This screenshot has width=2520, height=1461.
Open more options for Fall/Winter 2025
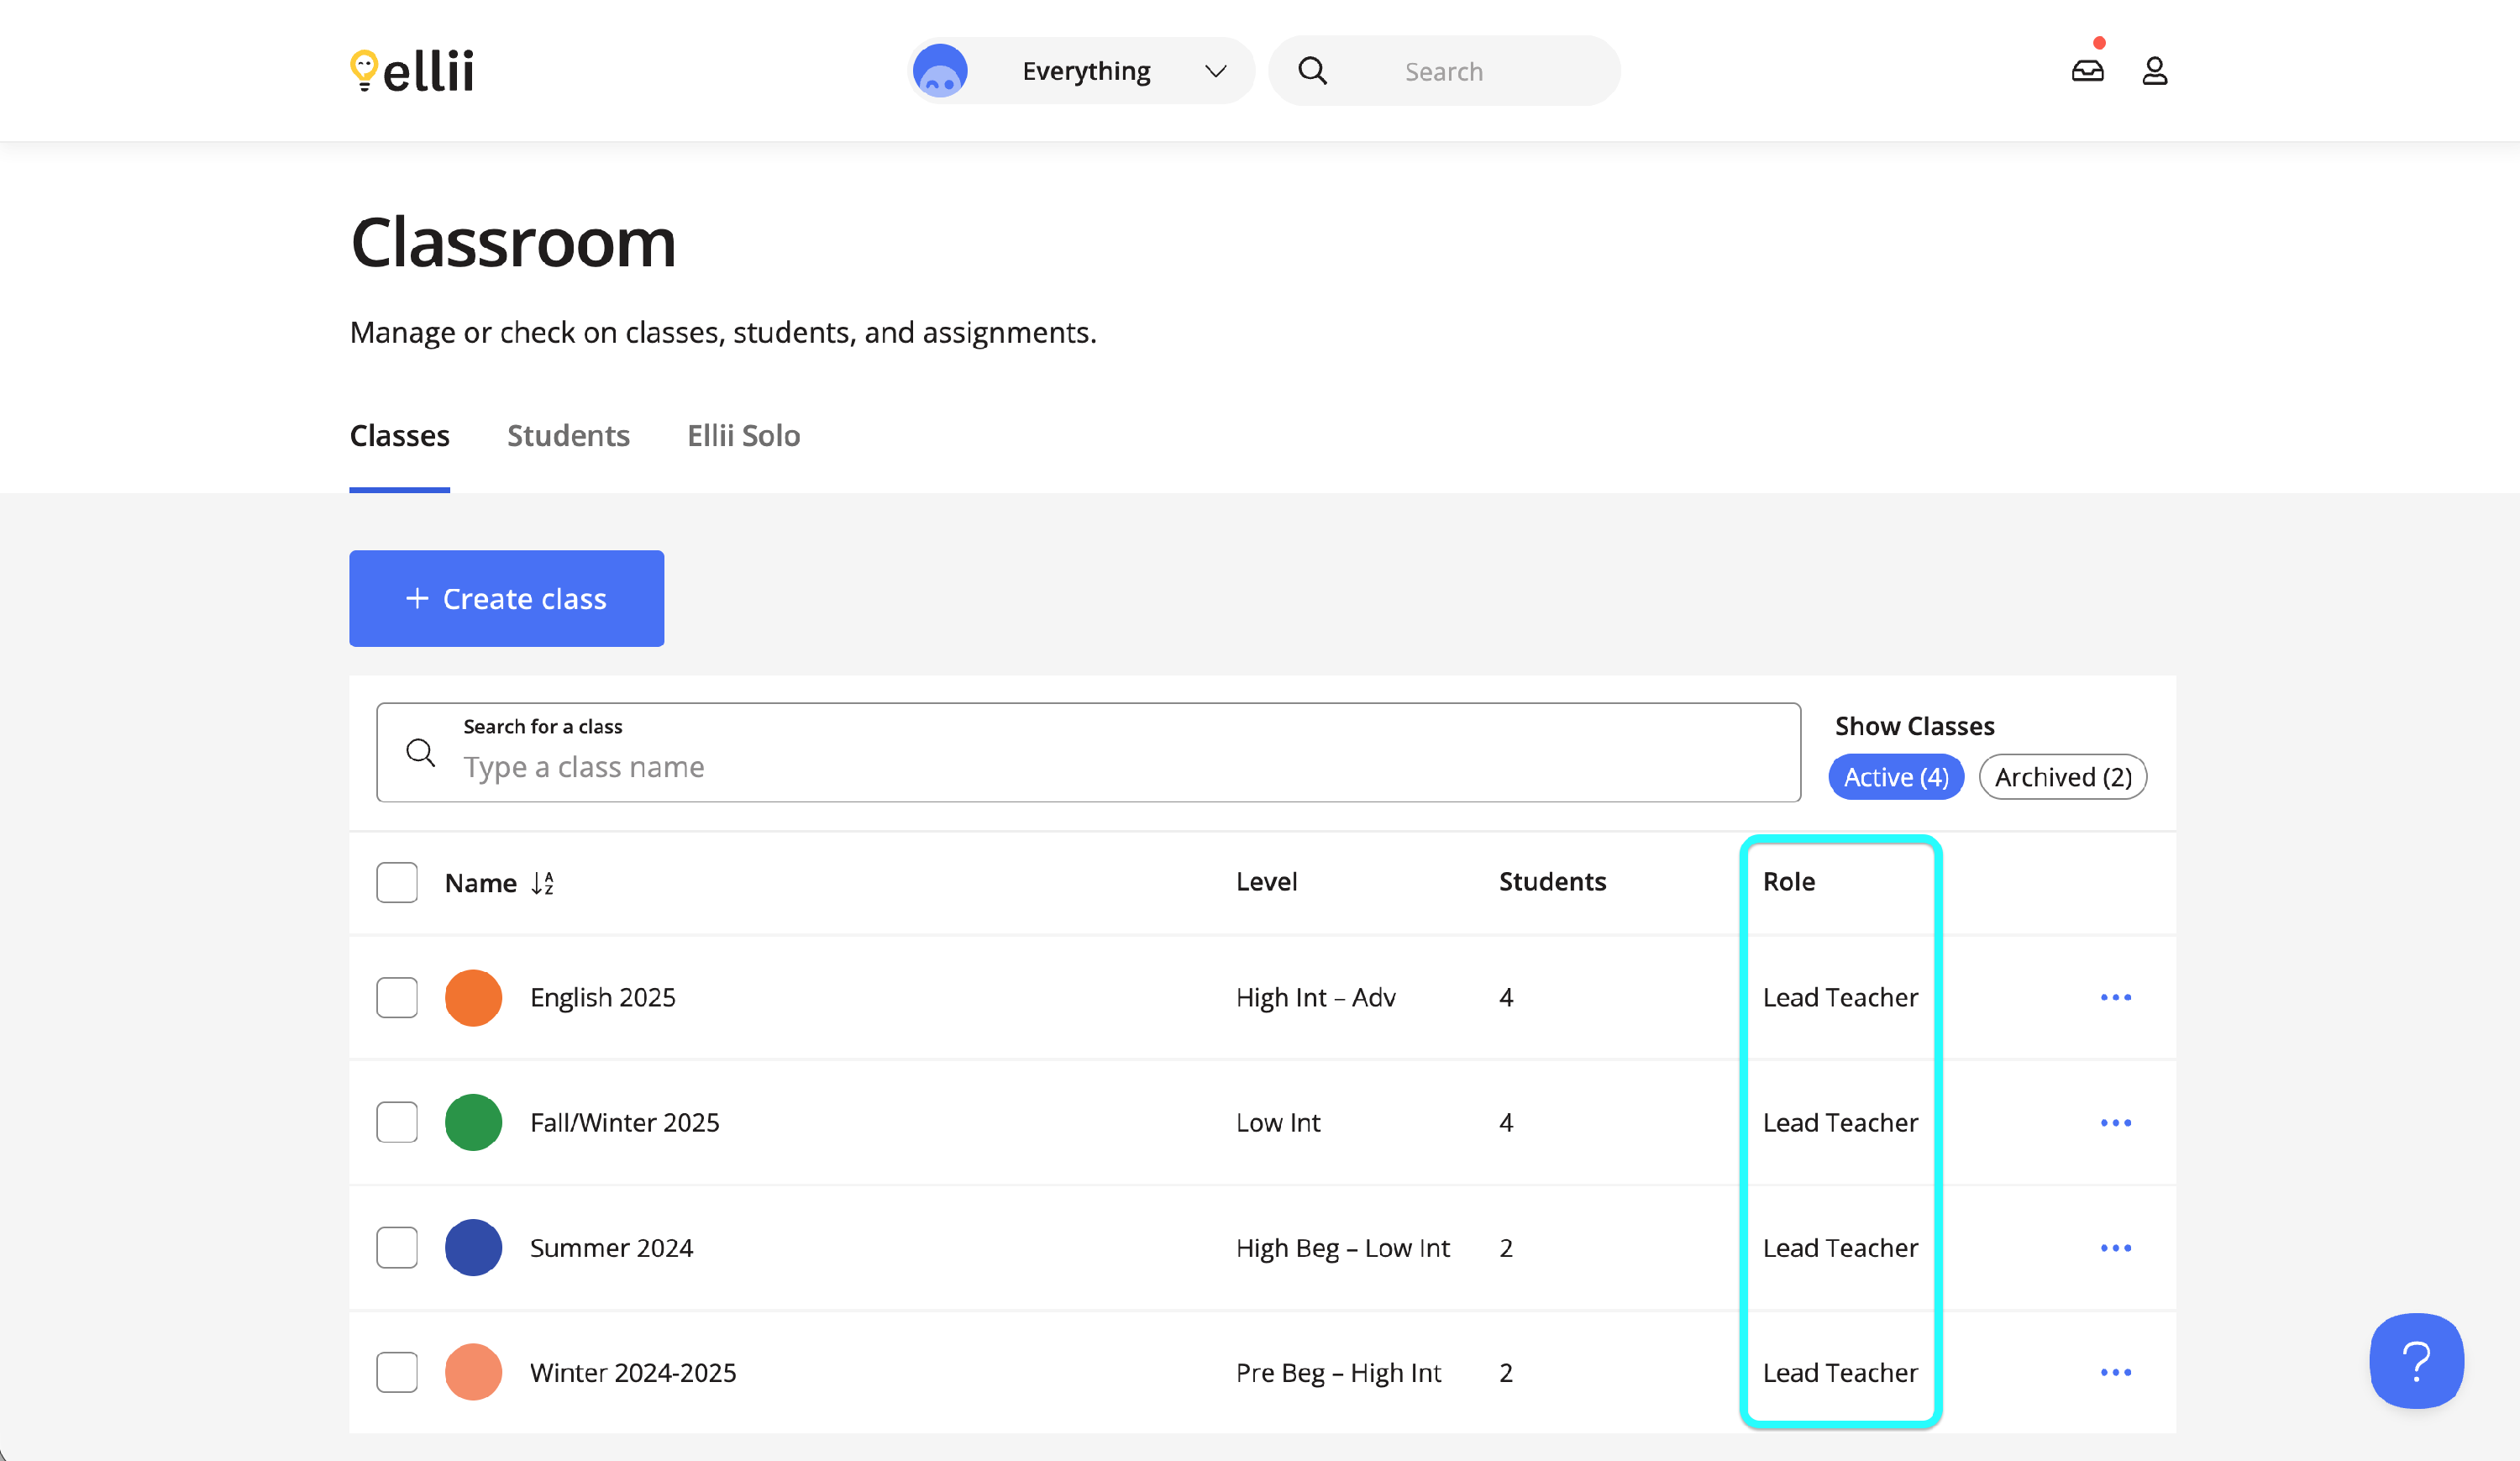click(2115, 1122)
